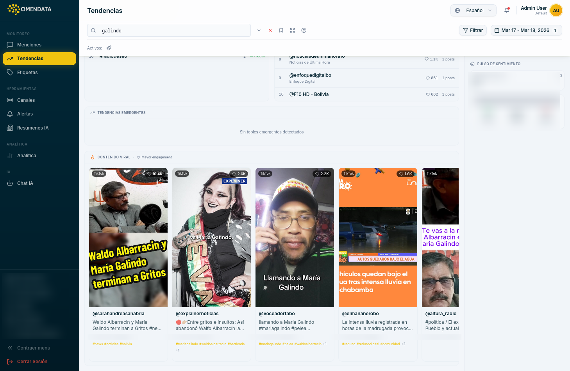
Task: Select Tendencias in the sidebar
Action: [x=30, y=59]
